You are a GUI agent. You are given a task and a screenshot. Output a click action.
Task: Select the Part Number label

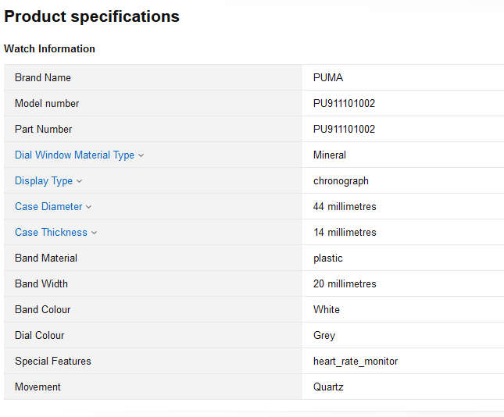point(43,129)
